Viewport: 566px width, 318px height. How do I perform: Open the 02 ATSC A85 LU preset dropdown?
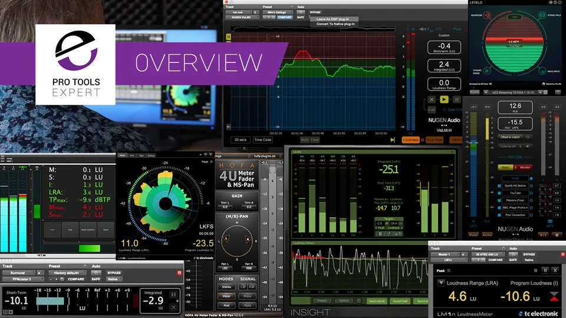488,254
